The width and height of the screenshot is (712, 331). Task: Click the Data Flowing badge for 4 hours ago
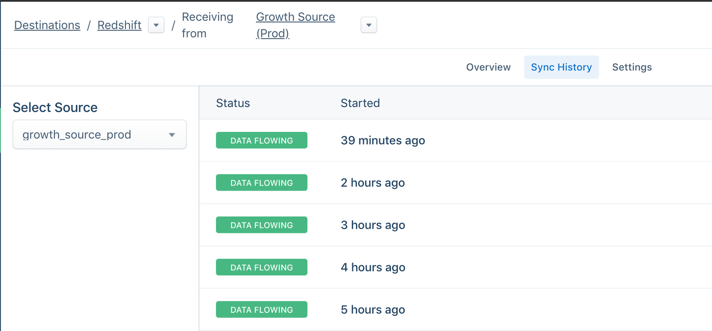(262, 267)
